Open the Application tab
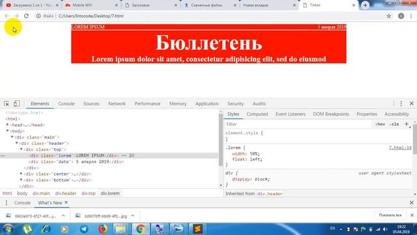Screen dimensions: 417x235 pos(207,104)
